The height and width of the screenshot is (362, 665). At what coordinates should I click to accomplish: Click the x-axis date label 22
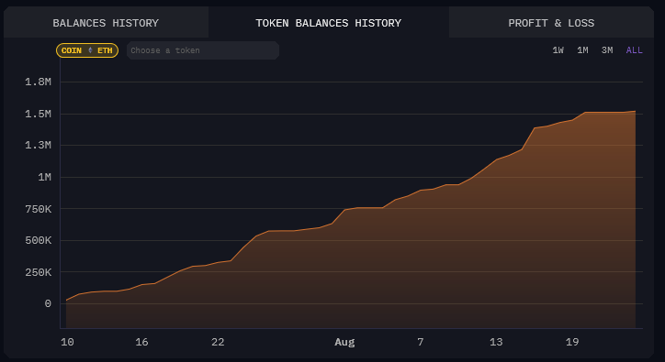pos(218,342)
